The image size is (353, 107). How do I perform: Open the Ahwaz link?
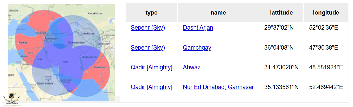[191, 67]
